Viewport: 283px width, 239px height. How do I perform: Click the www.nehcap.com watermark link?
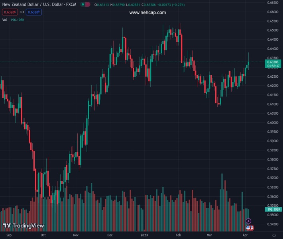tap(147, 13)
